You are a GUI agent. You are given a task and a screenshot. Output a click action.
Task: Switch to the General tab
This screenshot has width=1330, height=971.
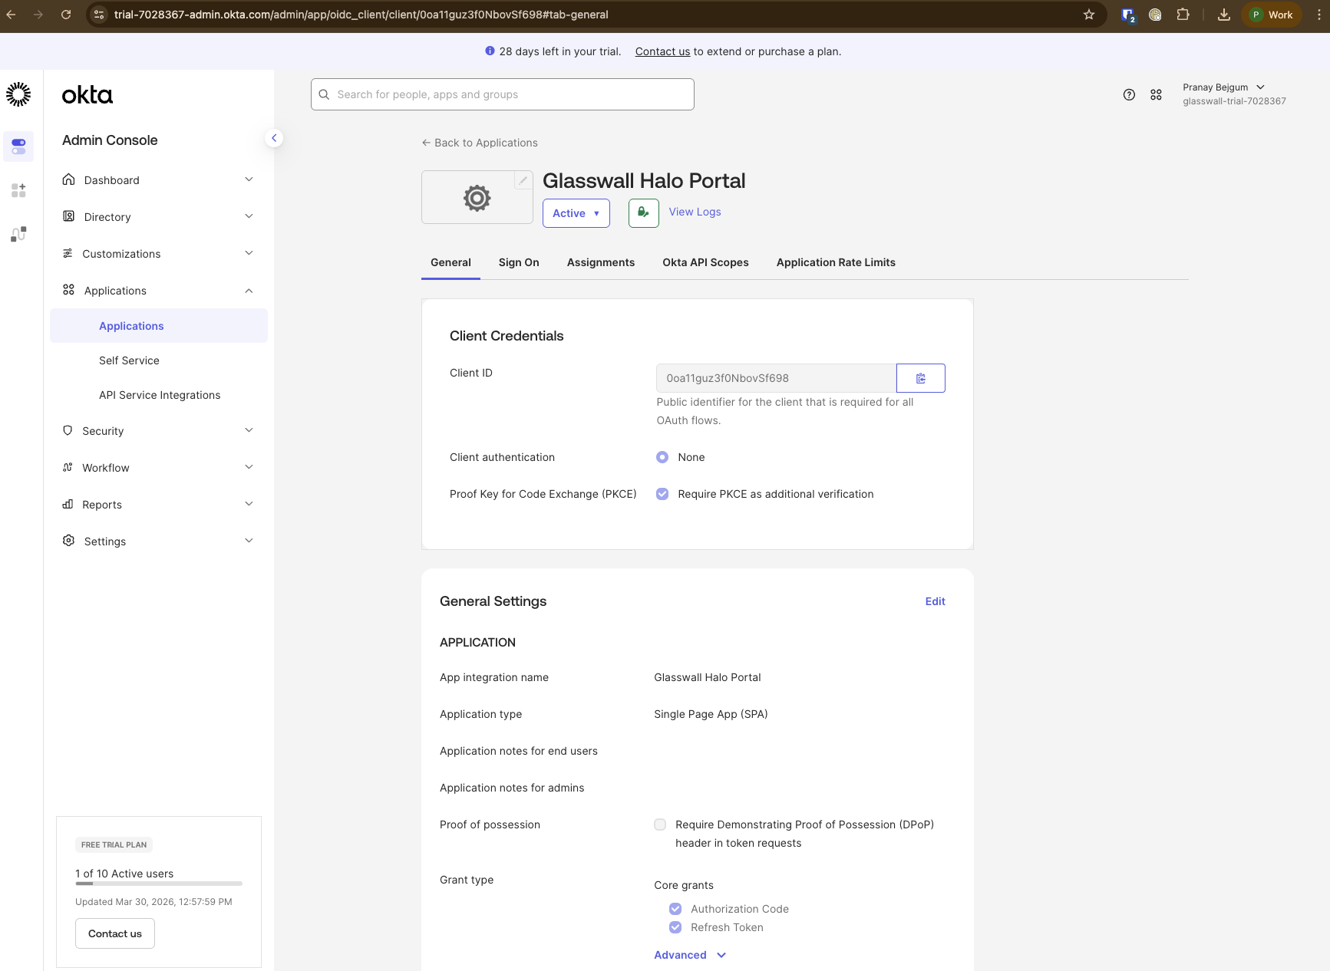point(450,262)
